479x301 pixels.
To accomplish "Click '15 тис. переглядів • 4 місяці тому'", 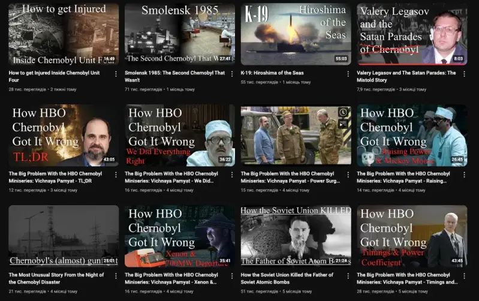I will coord(275,190).
